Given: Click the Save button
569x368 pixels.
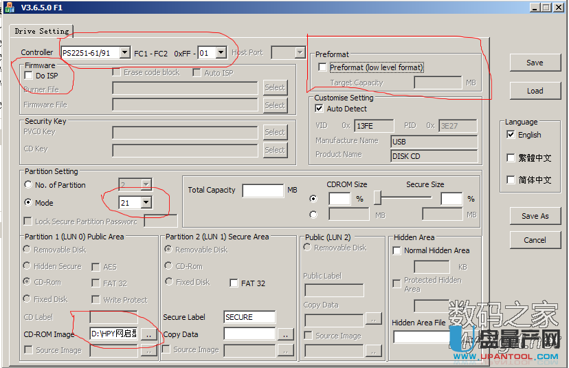Looking at the screenshot, I should (535, 63).
